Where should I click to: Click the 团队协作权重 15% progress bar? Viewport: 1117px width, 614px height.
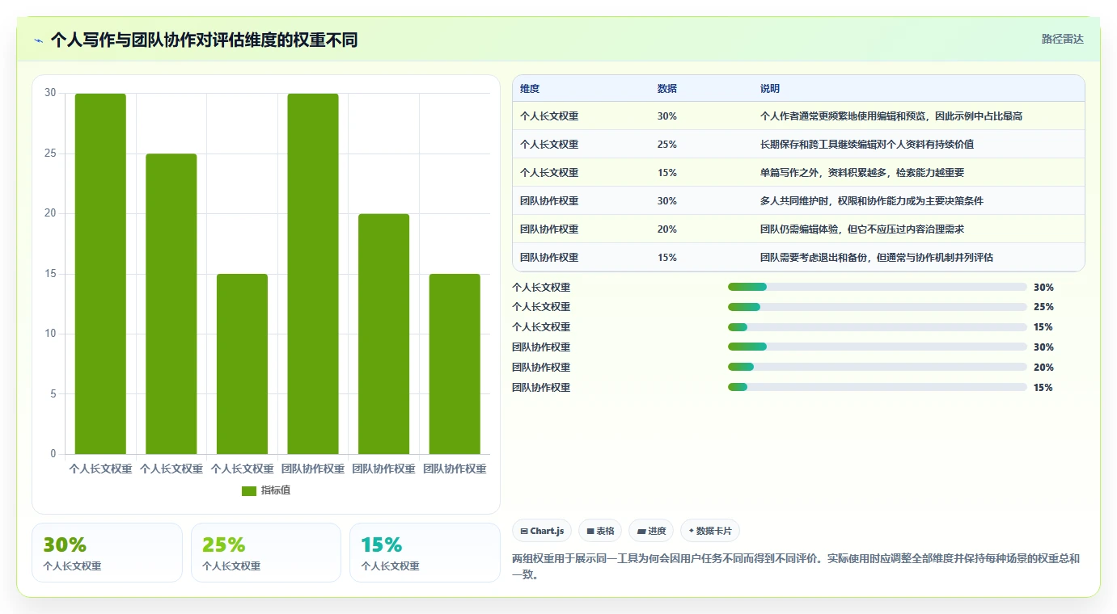pyautogui.click(x=878, y=388)
